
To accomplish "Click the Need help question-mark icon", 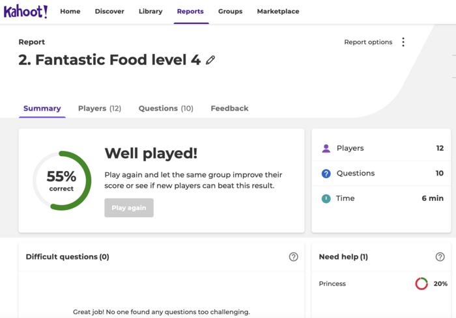I will tap(440, 257).
